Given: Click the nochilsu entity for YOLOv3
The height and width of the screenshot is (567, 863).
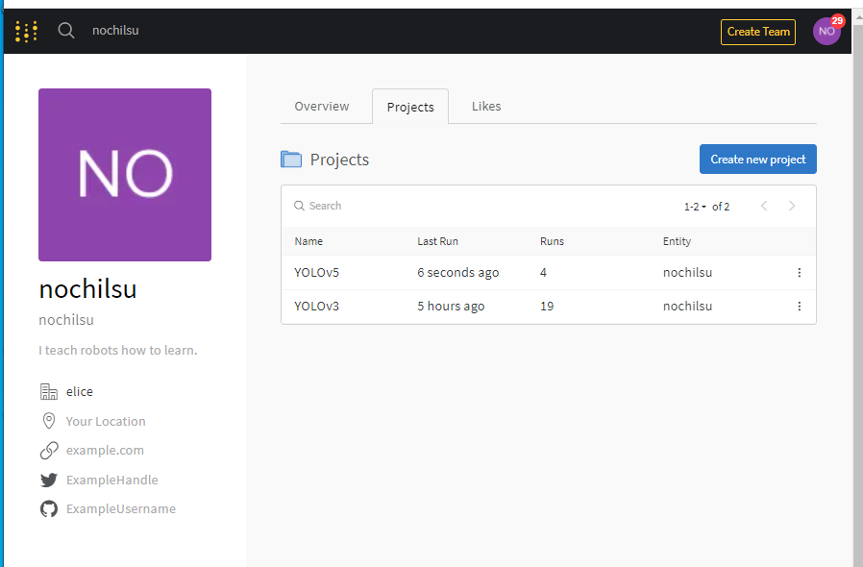Looking at the screenshot, I should [x=687, y=306].
